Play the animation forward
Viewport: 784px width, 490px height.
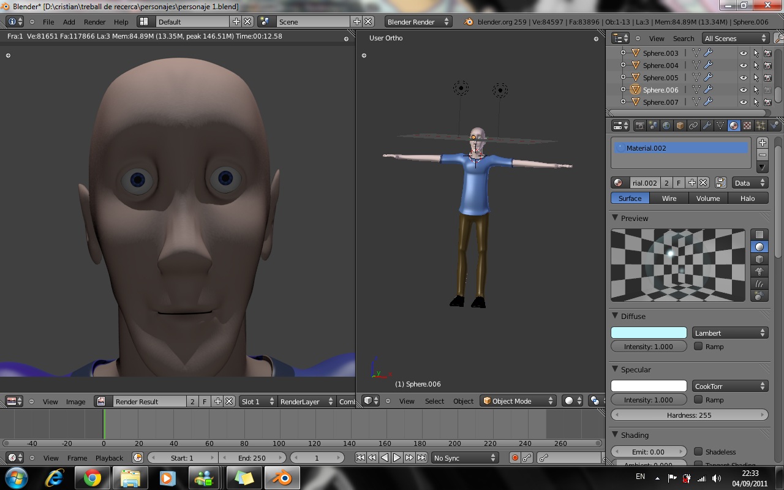(x=397, y=458)
